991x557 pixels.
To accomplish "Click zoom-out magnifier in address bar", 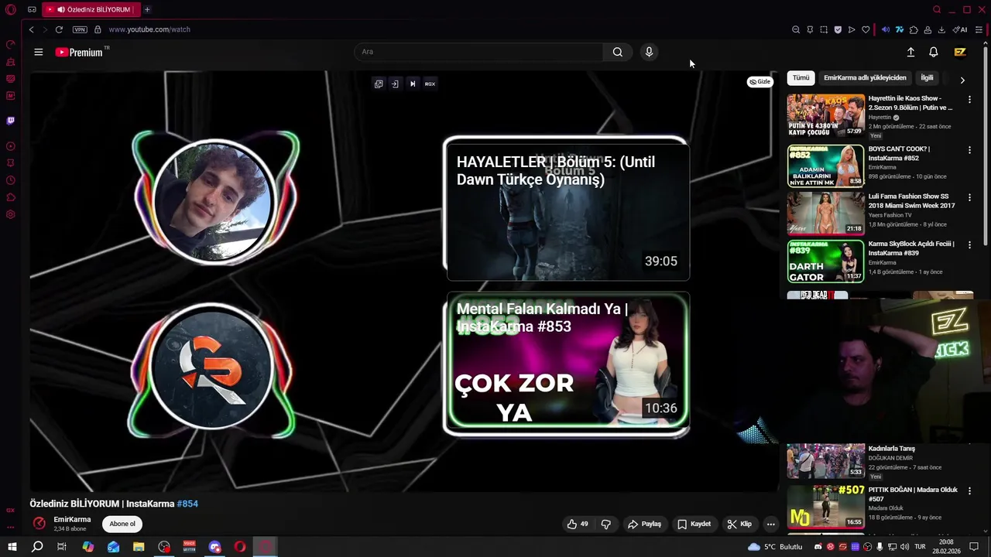I will [796, 29].
